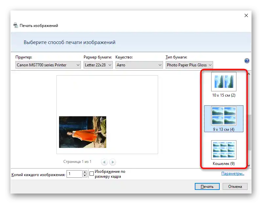This screenshot has width=262, height=204.
Task: Go to the next page arrow
Action: (x=112, y=162)
